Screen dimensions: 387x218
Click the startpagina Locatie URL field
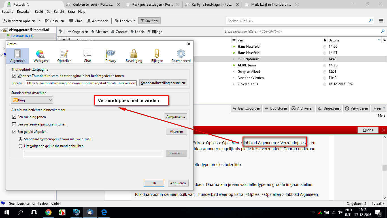(81, 83)
